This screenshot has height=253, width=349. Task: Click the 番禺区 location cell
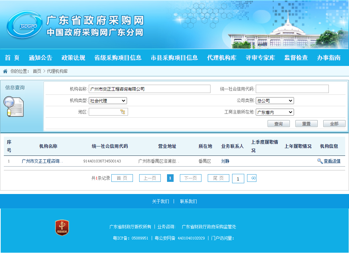click(x=205, y=161)
